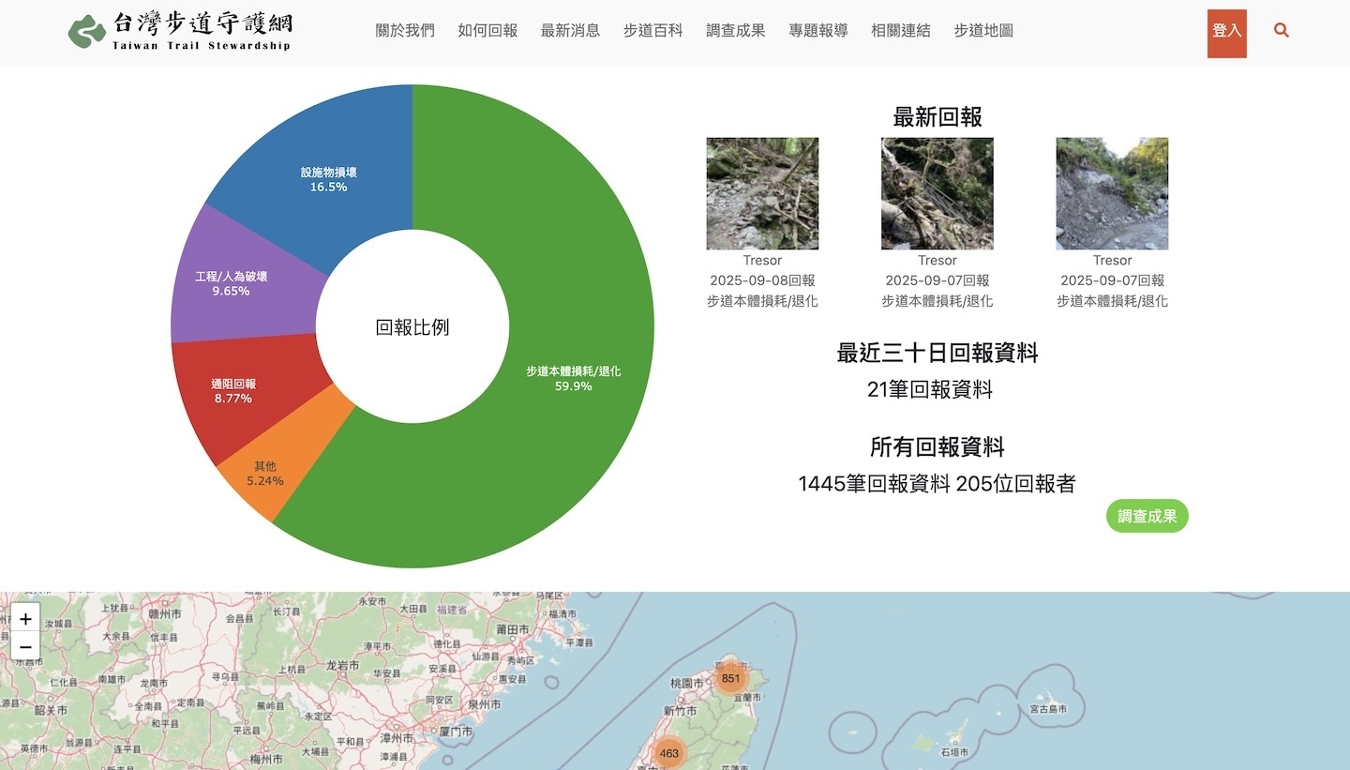Click the 851 map cluster marker
Image resolution: width=1350 pixels, height=770 pixels.
(731, 678)
